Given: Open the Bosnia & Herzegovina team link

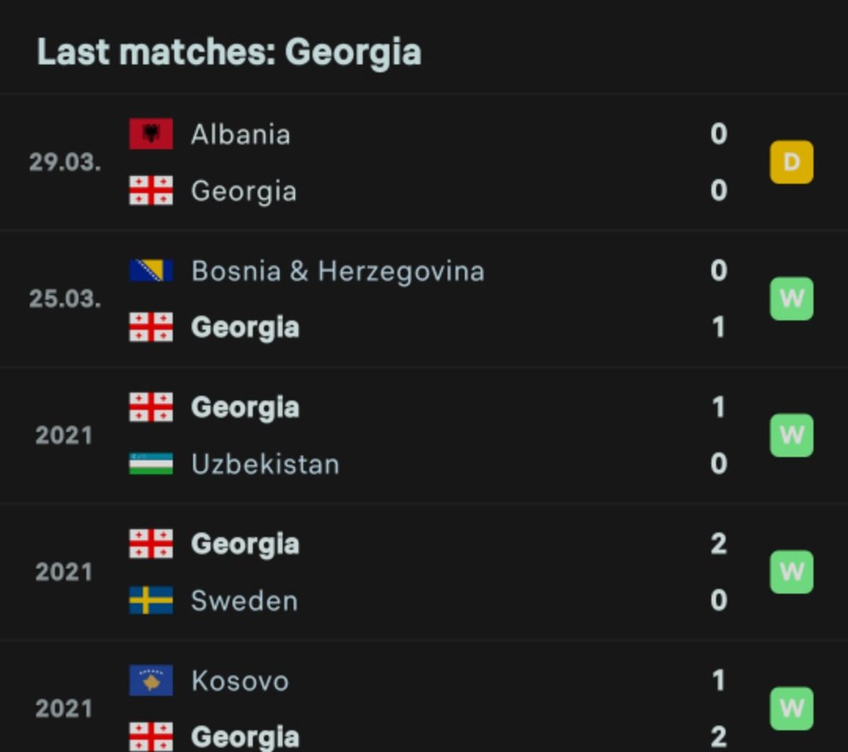Looking at the screenshot, I should (338, 271).
